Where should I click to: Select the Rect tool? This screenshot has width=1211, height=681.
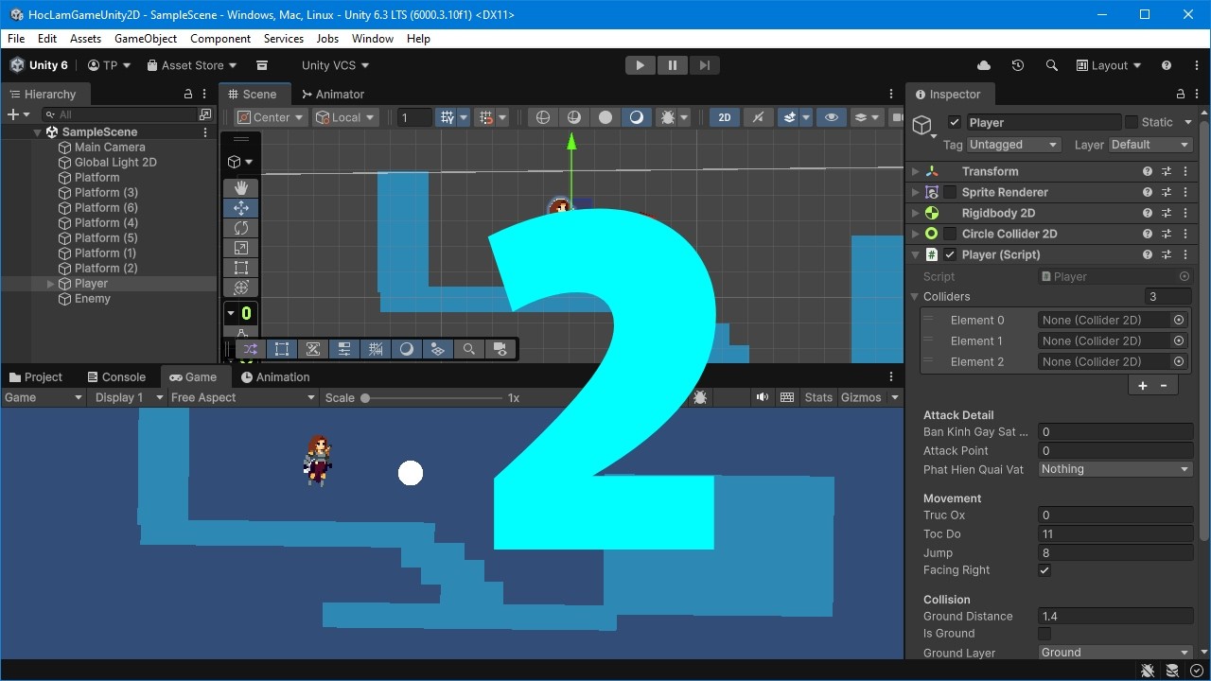point(241,268)
